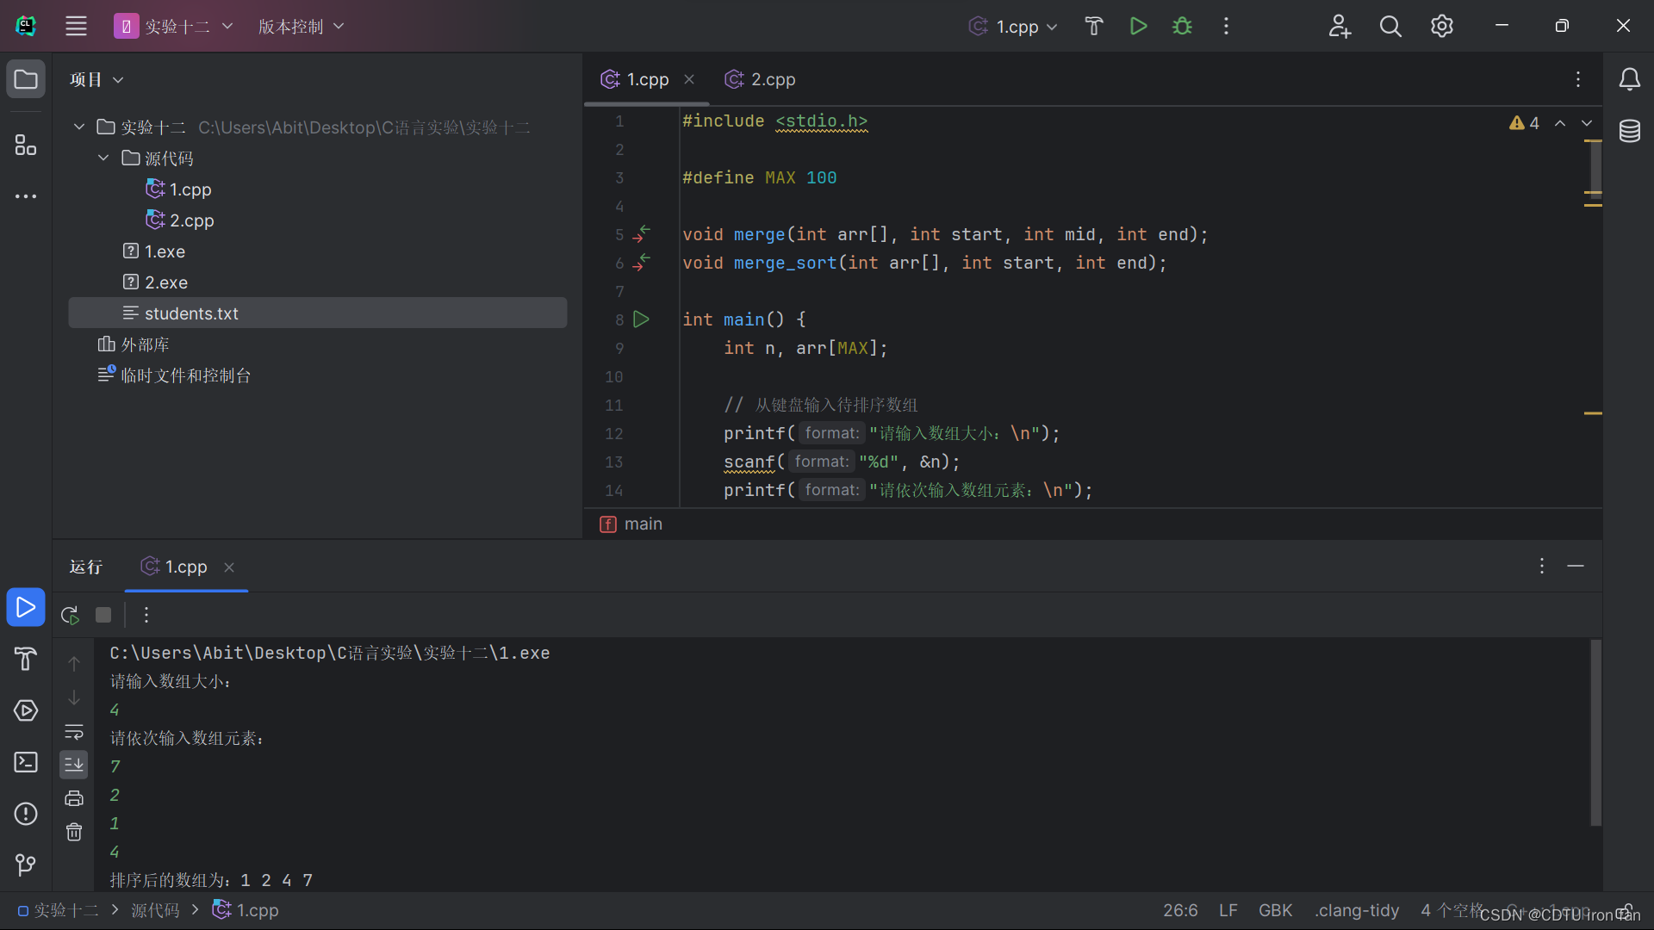Open the 1.cpp run configuration dropdown
This screenshot has width=1654, height=930.
coord(1014,26)
